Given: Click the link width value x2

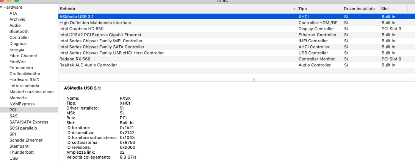Looking at the screenshot, I should pos(122,153).
